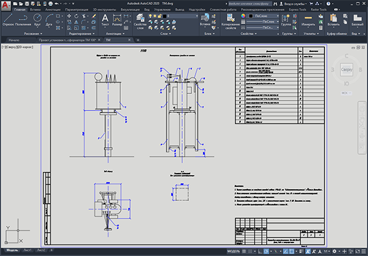Click the Измерить (Measure) tool
The width and height of the screenshot is (368, 256).
[308, 20]
